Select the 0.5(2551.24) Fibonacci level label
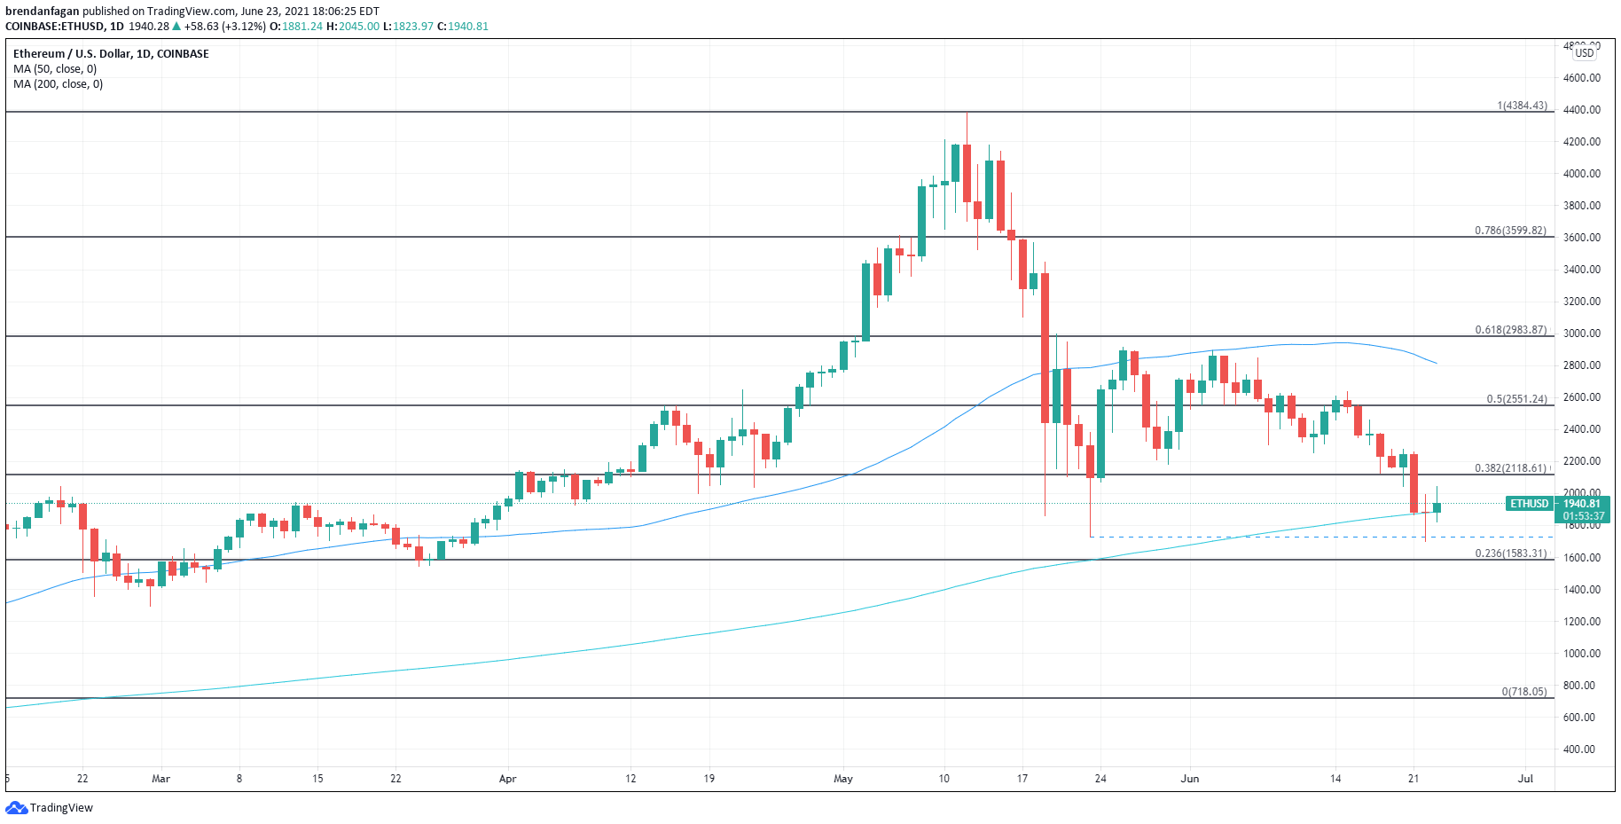This screenshot has width=1621, height=824. (x=1516, y=399)
